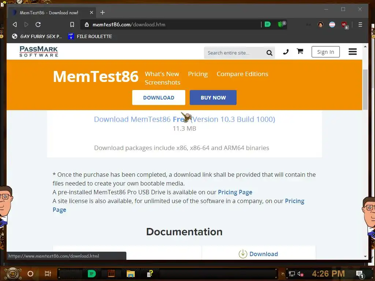Open the FILE ROULETTE bookmark
The image size is (375, 281).
click(x=90, y=36)
